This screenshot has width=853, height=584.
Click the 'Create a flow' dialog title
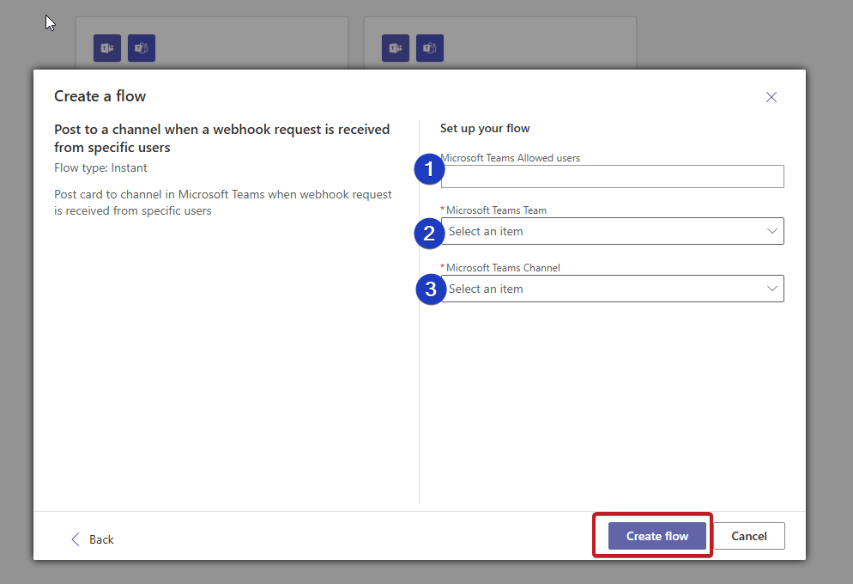[x=100, y=96]
